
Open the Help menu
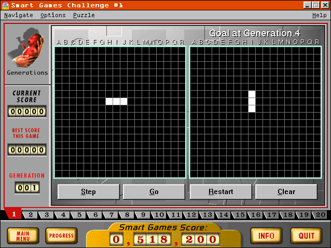coord(320,15)
